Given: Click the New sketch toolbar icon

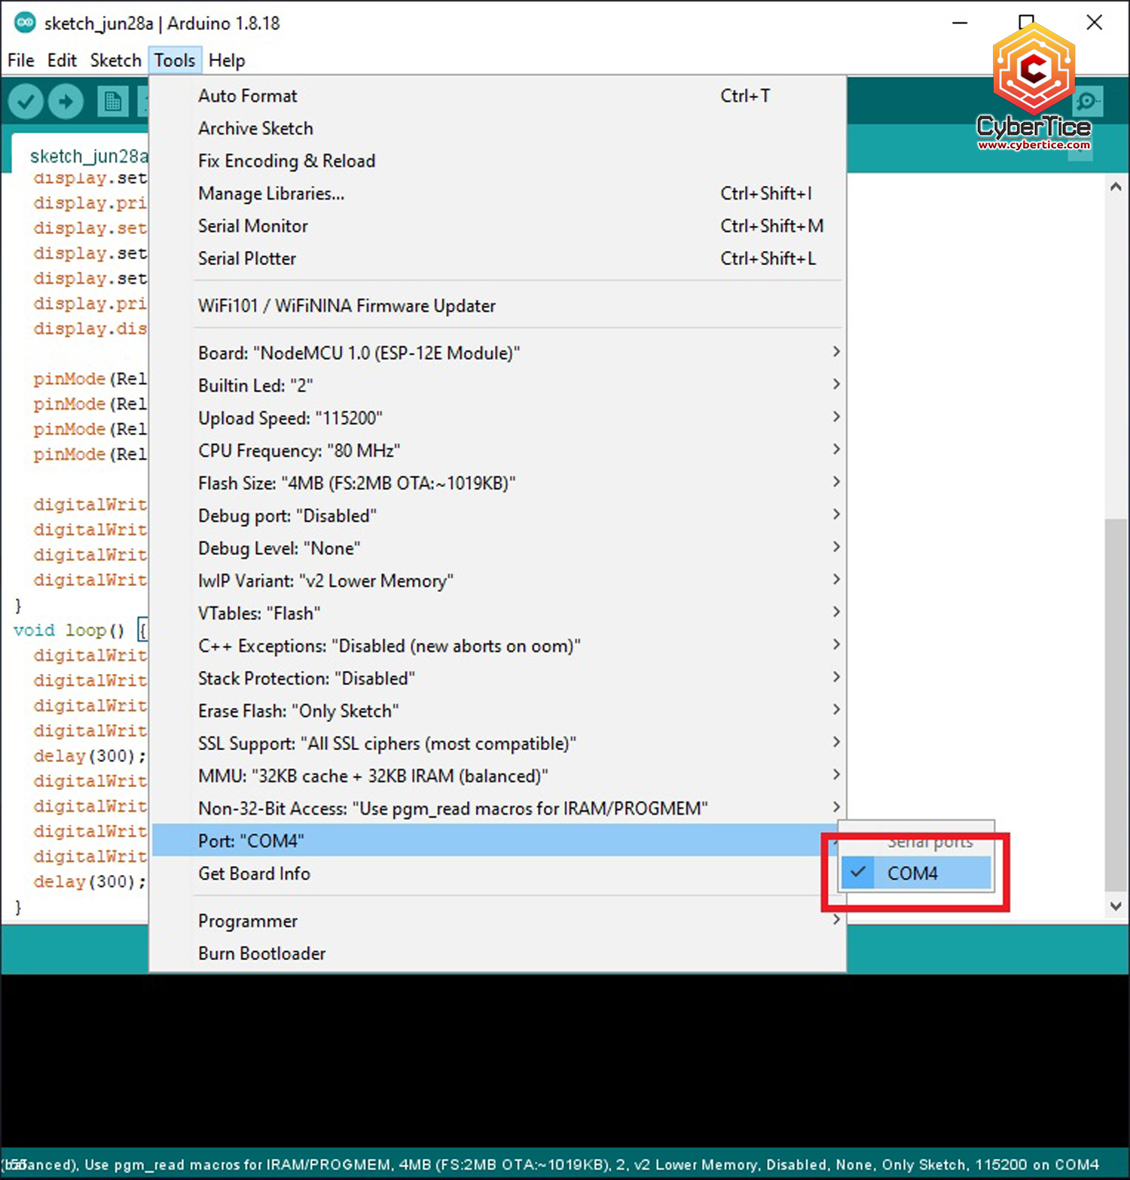Looking at the screenshot, I should click(112, 101).
